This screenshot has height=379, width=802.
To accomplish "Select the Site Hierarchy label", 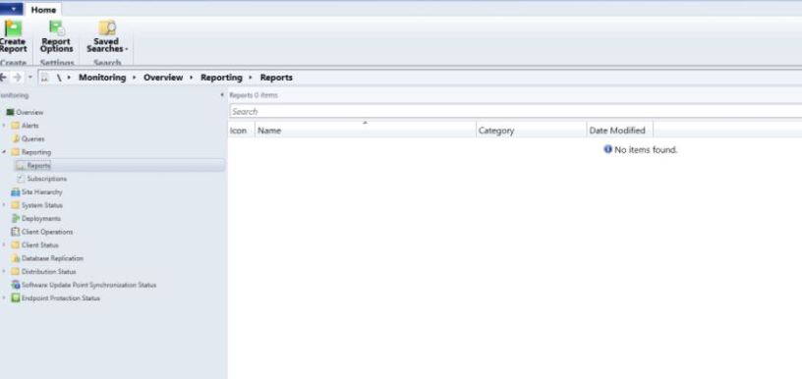I will coord(42,192).
